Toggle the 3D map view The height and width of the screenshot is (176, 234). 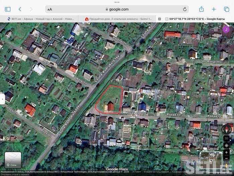pos(227,138)
